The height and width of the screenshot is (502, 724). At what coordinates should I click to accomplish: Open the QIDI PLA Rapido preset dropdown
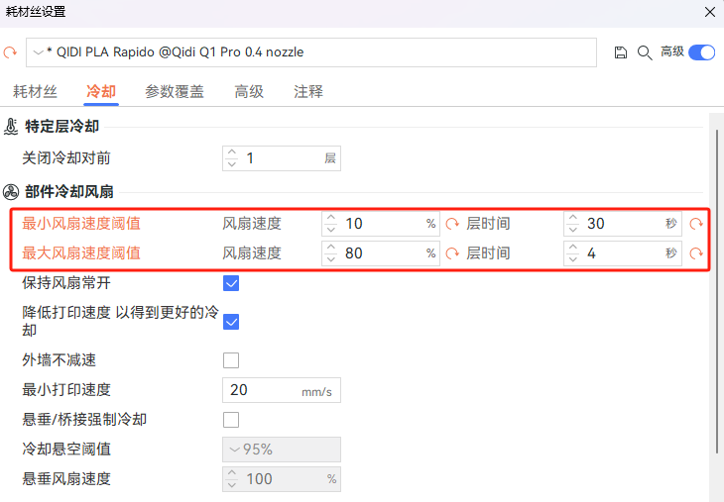click(x=311, y=52)
